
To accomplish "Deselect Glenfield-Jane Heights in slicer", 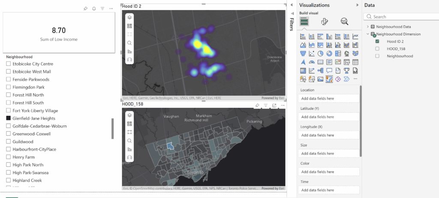I will [x=9, y=118].
